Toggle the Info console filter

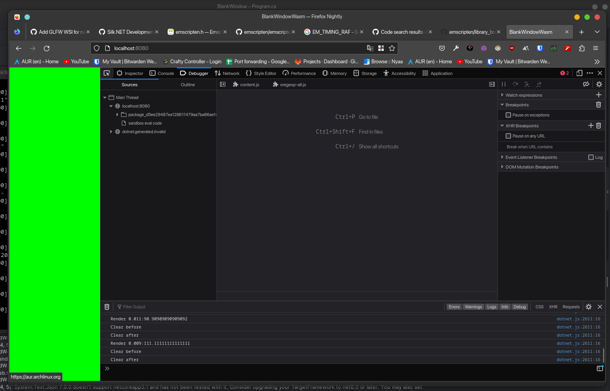[505, 307]
